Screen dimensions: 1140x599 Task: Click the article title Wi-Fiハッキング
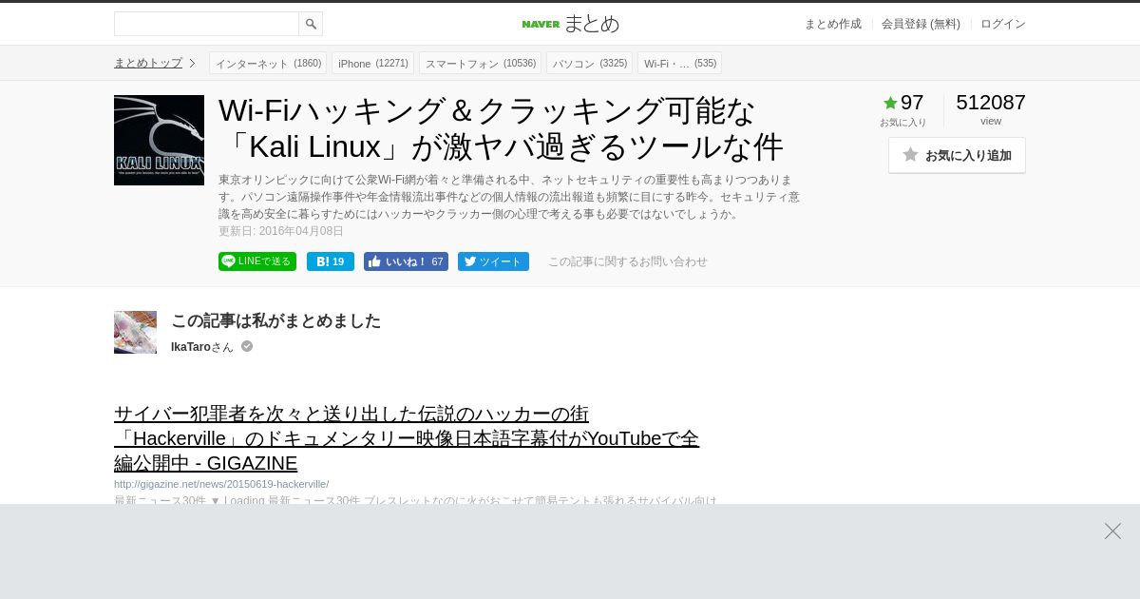tap(502, 128)
